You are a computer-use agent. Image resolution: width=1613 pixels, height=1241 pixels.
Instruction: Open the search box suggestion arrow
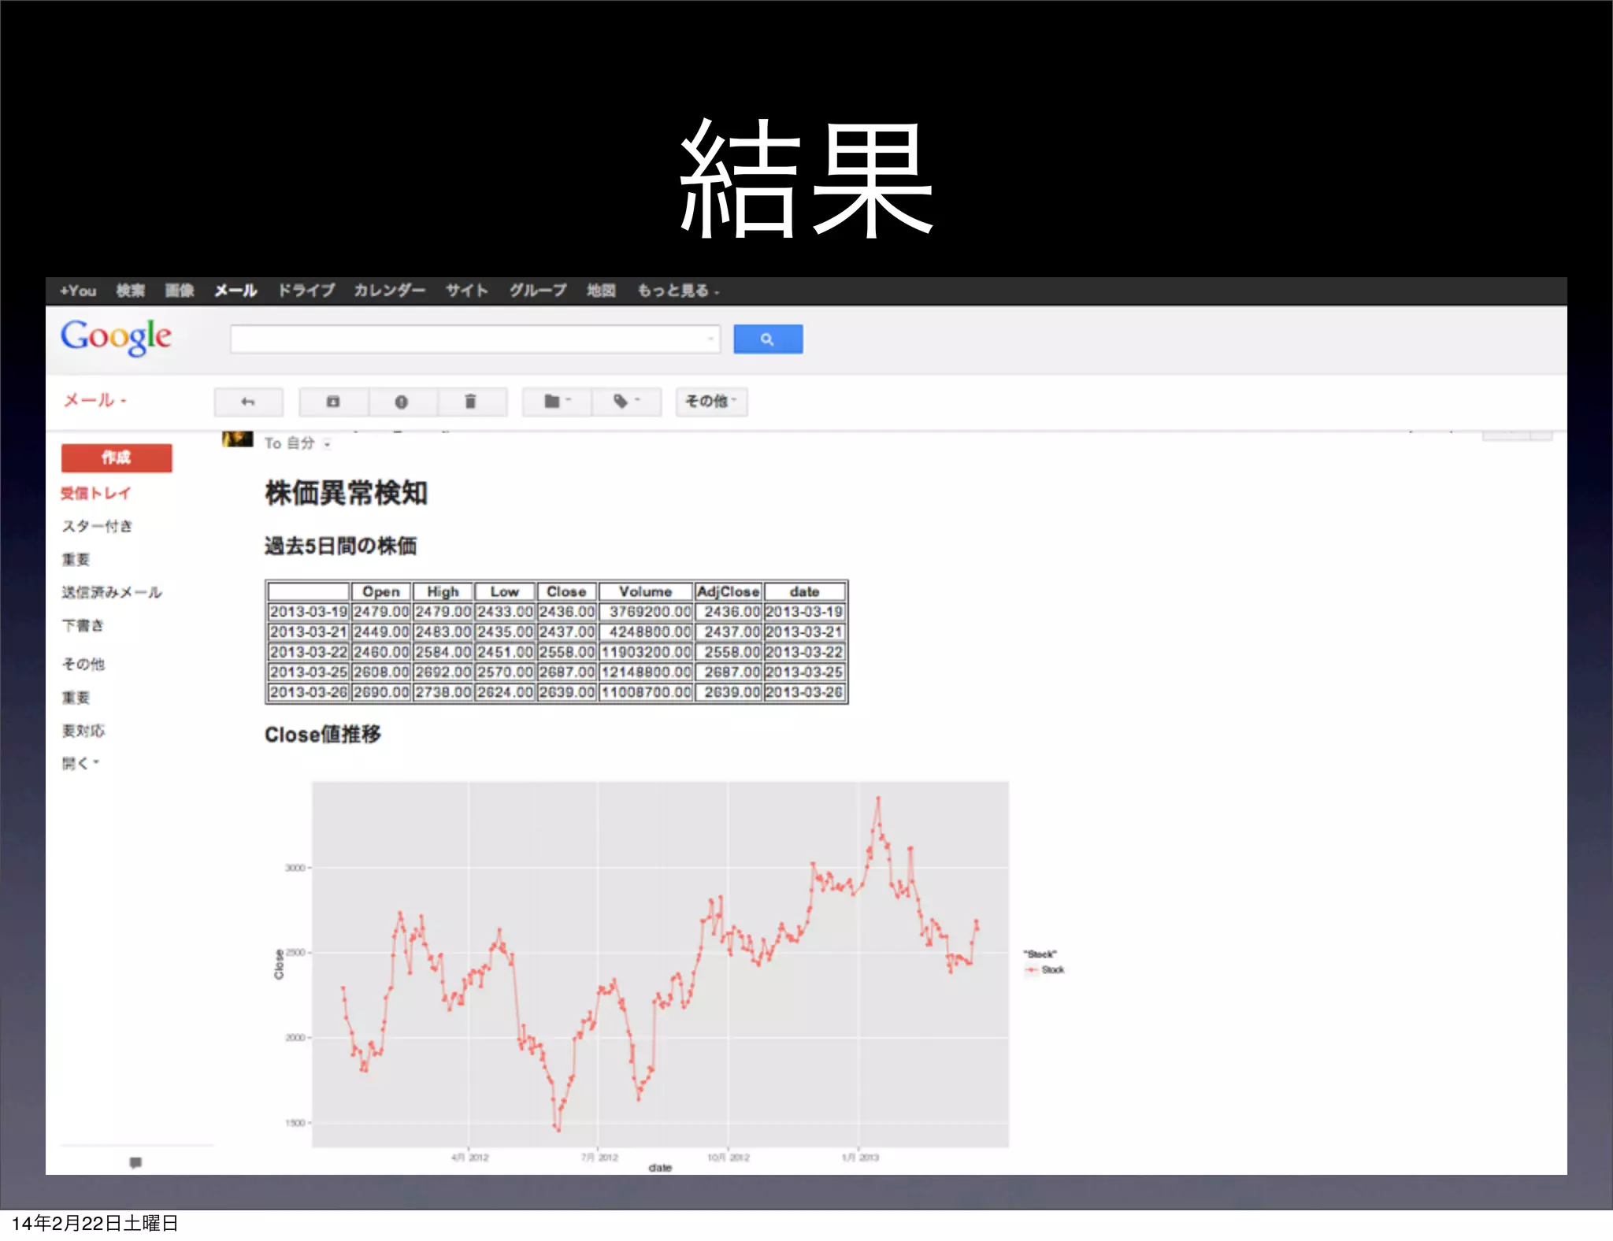[x=710, y=339]
